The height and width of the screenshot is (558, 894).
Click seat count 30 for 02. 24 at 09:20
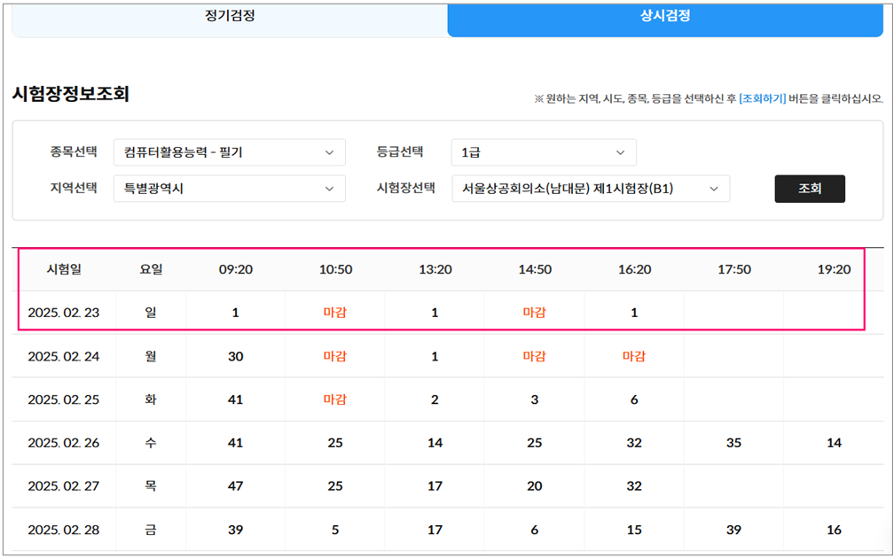236,356
